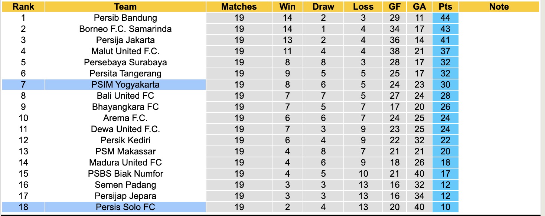545x216 pixels.
Task: Select the Note column header
Action: pyautogui.click(x=499, y=7)
